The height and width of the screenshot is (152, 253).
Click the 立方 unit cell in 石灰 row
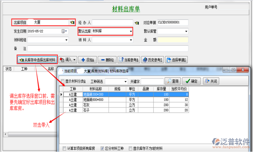point(132,105)
